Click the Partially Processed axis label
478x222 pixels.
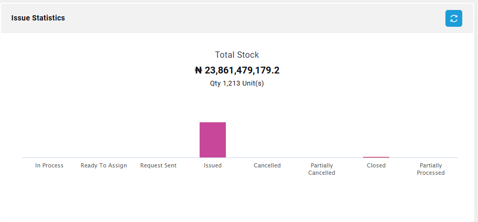coord(431,169)
